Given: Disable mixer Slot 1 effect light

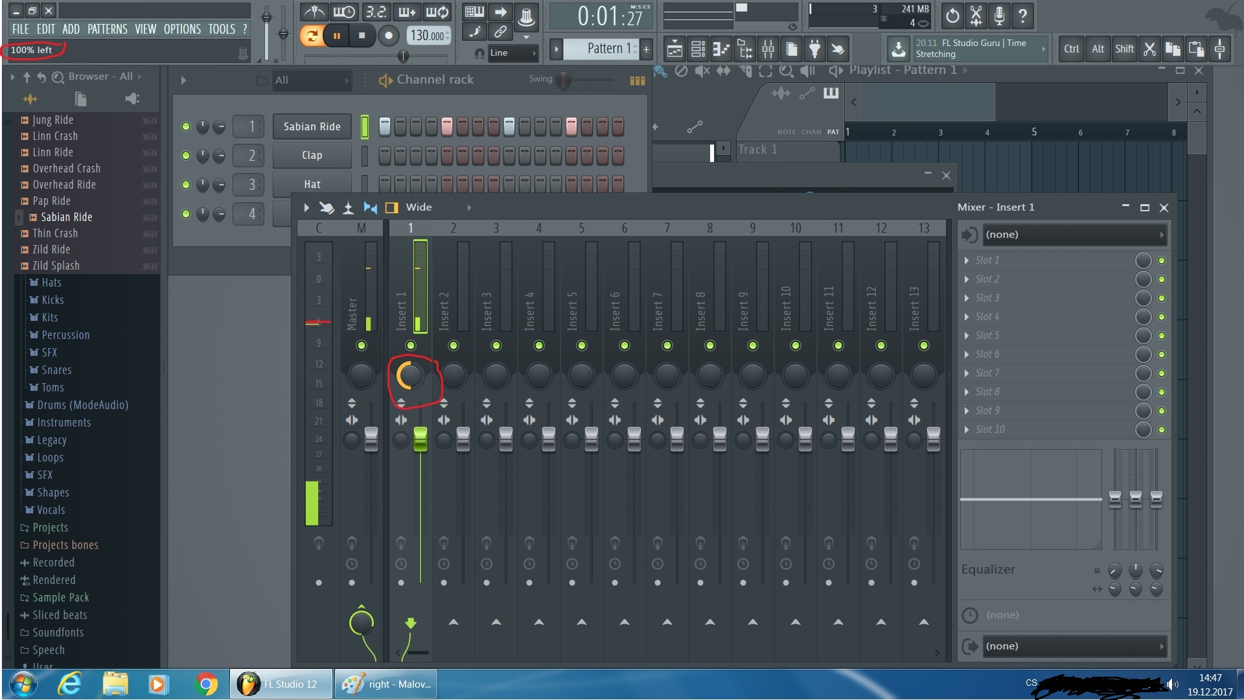Looking at the screenshot, I should tap(1161, 261).
